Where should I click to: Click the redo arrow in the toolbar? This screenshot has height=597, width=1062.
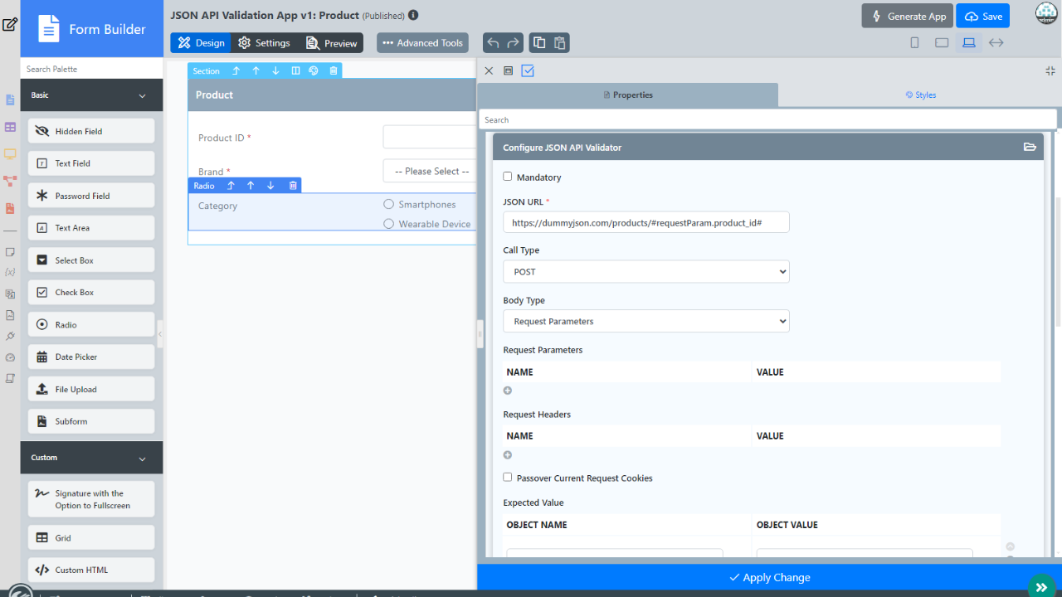click(514, 43)
